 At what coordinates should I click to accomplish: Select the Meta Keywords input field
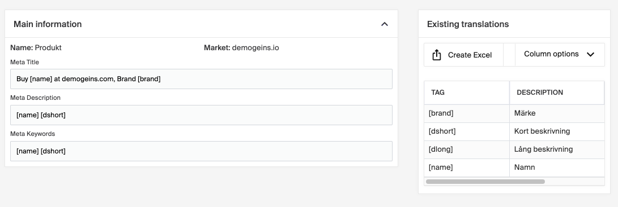tap(202, 151)
